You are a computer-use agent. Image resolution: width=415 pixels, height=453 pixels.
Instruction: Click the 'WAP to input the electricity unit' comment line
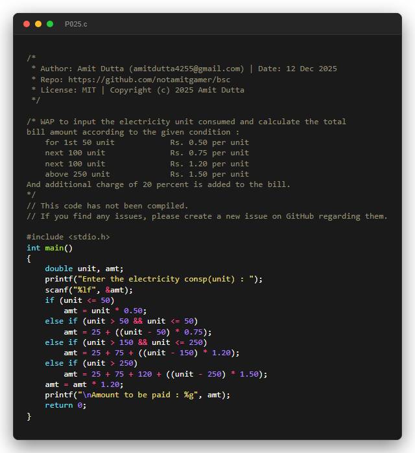tap(186, 122)
